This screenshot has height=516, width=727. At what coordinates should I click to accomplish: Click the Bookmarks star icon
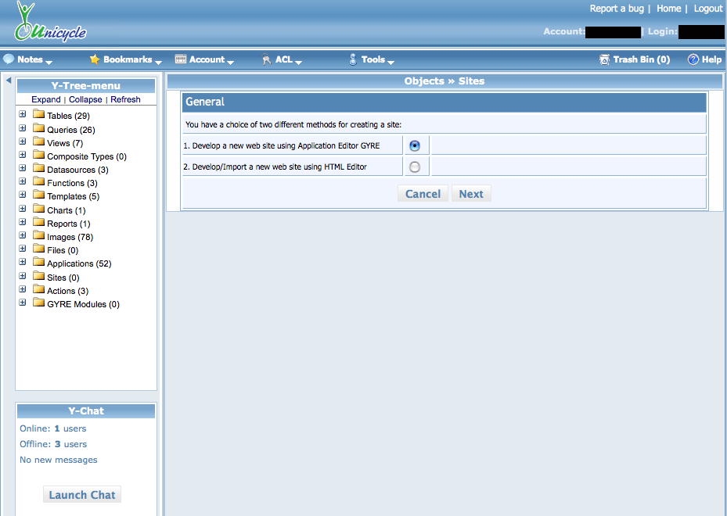(95, 59)
